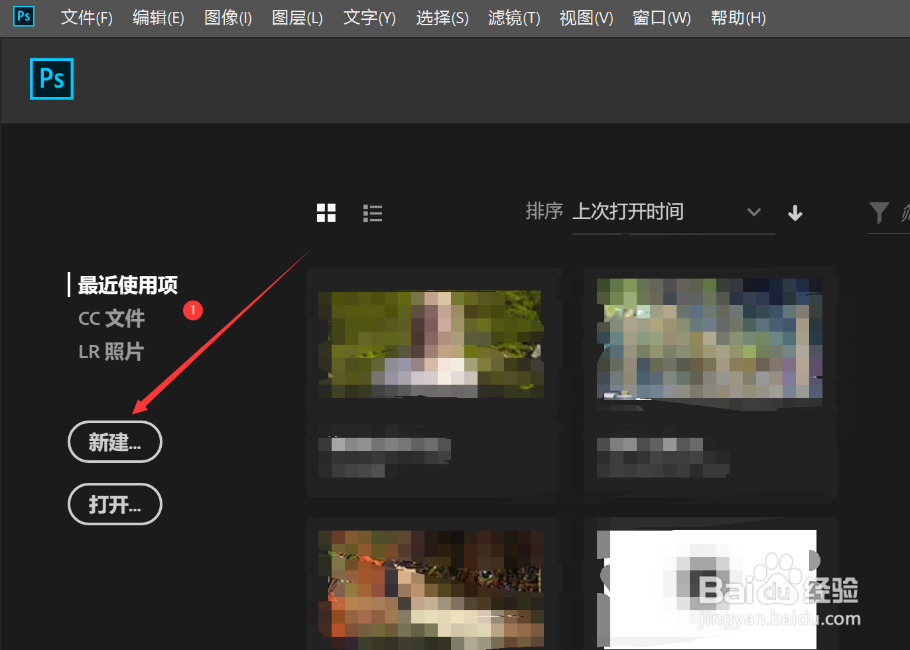Select 最近使用项 in the sidebar

127,285
